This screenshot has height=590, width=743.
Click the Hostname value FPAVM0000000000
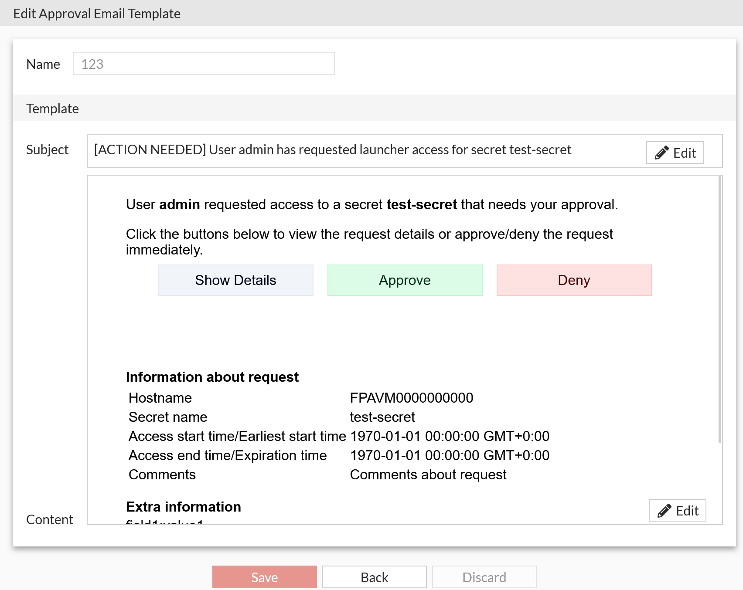[411, 397]
